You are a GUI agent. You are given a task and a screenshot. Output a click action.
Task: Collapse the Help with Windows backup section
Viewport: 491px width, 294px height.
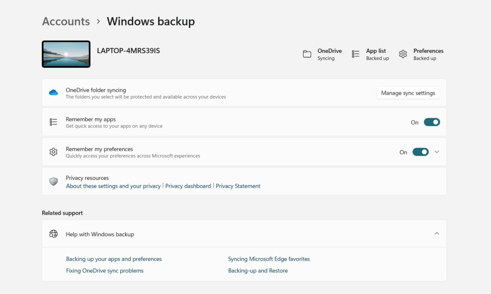[437, 234]
